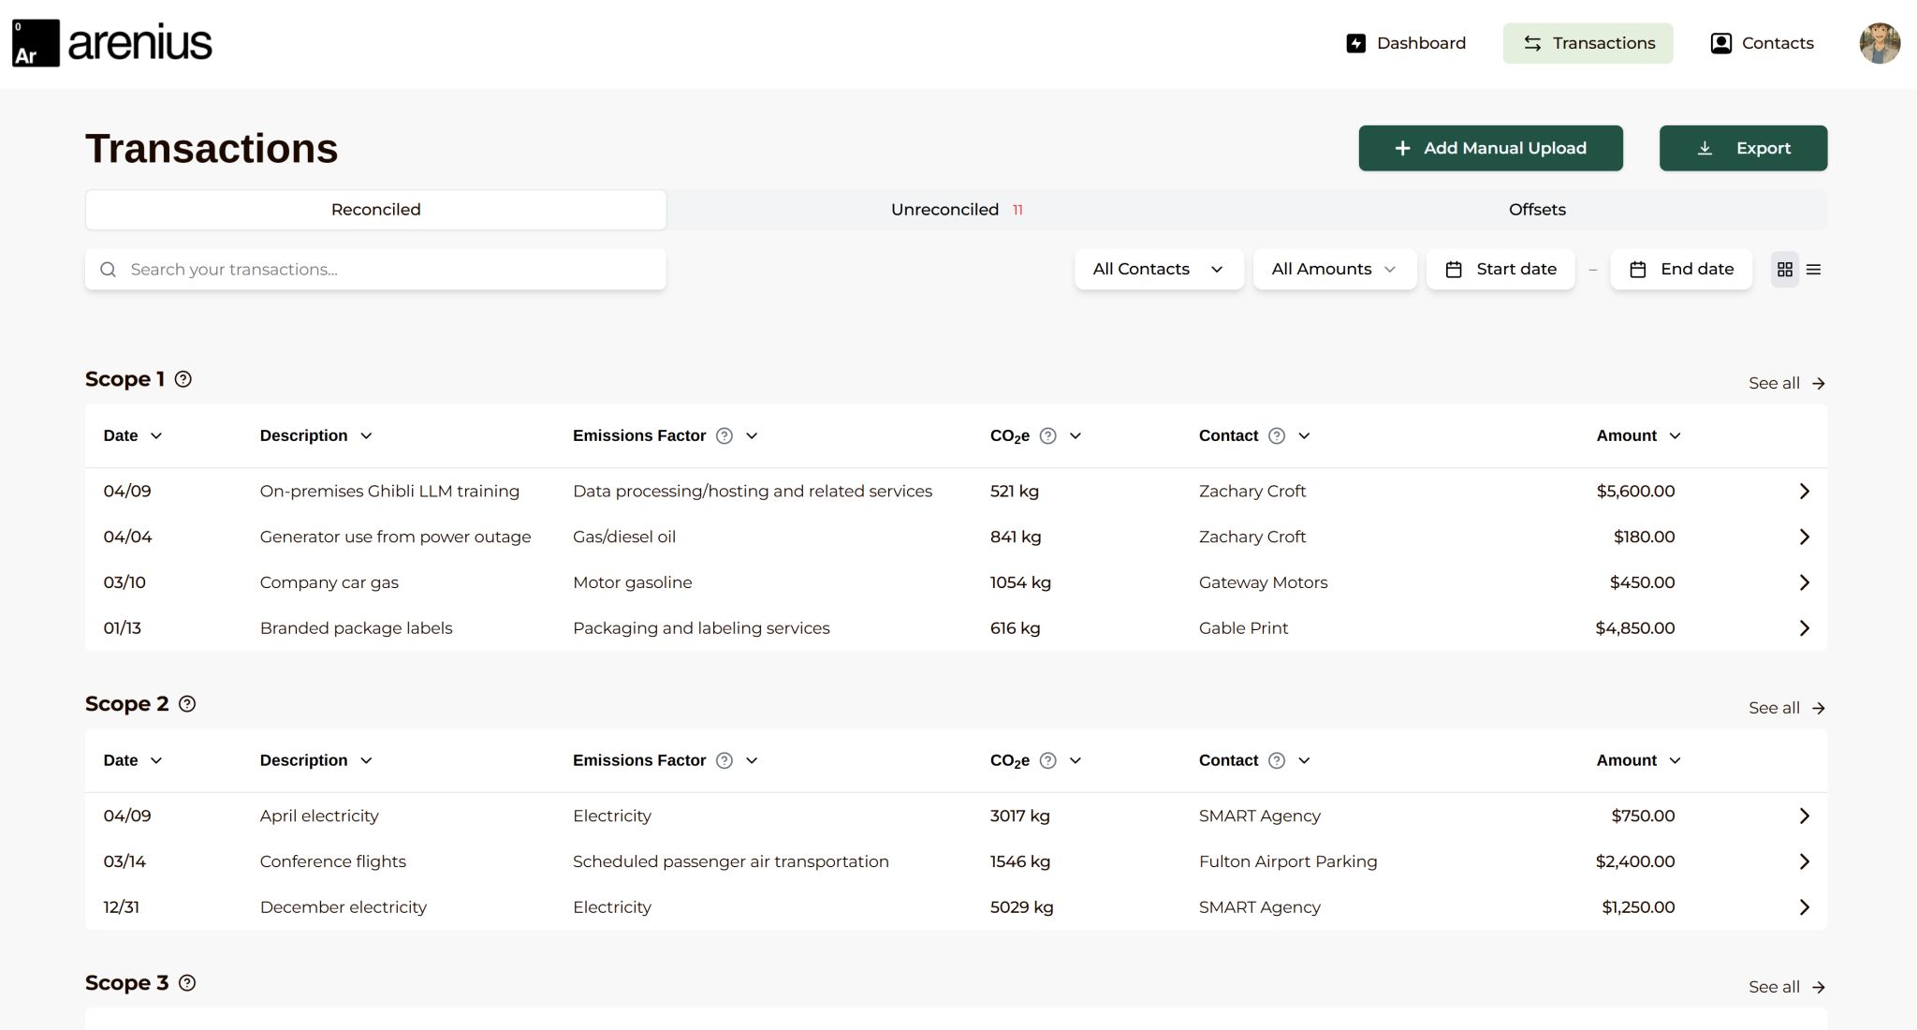This screenshot has width=1917, height=1030.
Task: Open the Dashboard from the top navigation
Action: point(1406,43)
